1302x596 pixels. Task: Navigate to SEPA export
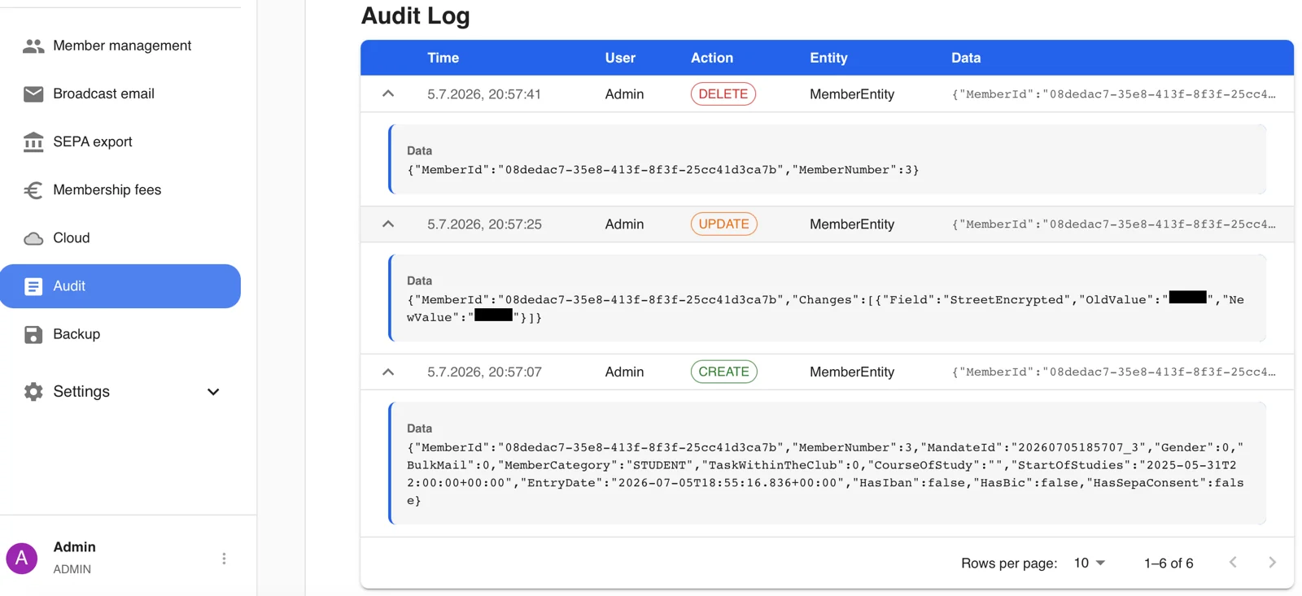tap(120, 142)
